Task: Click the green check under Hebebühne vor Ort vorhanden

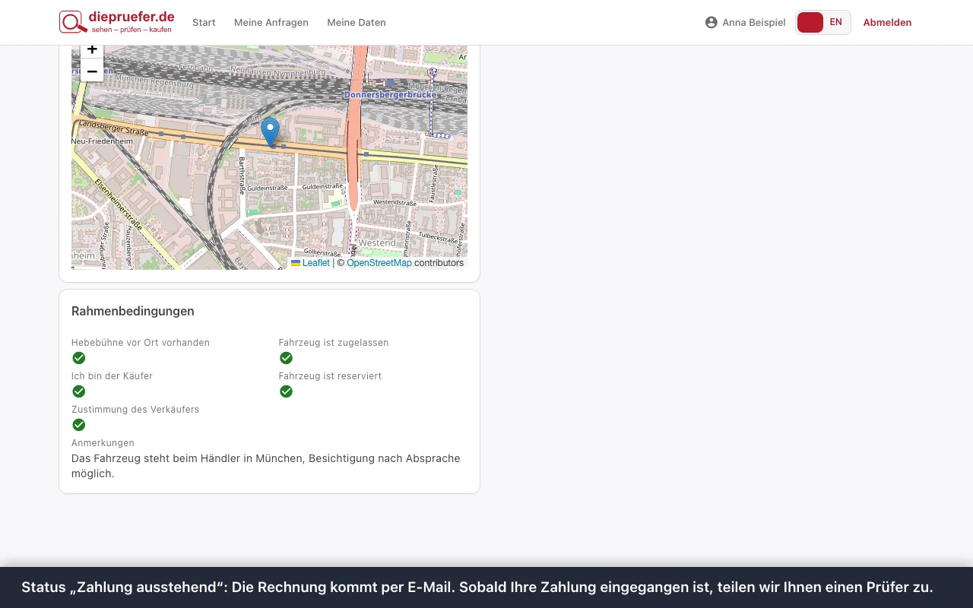Action: click(79, 358)
